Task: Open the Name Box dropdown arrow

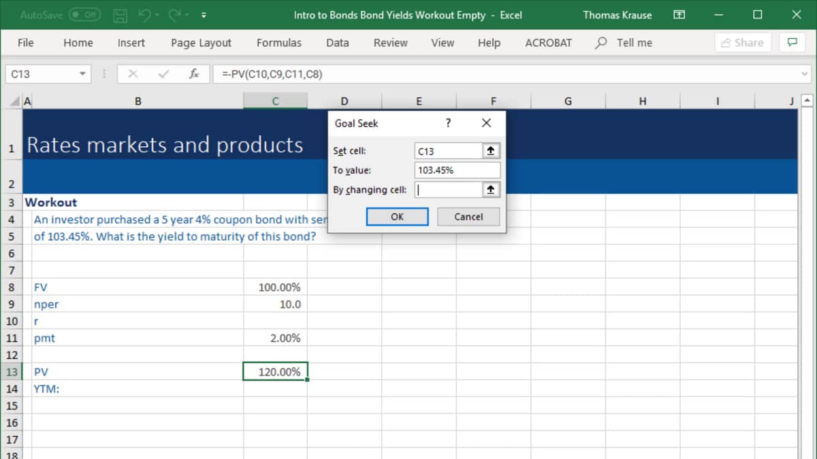Action: (x=82, y=74)
